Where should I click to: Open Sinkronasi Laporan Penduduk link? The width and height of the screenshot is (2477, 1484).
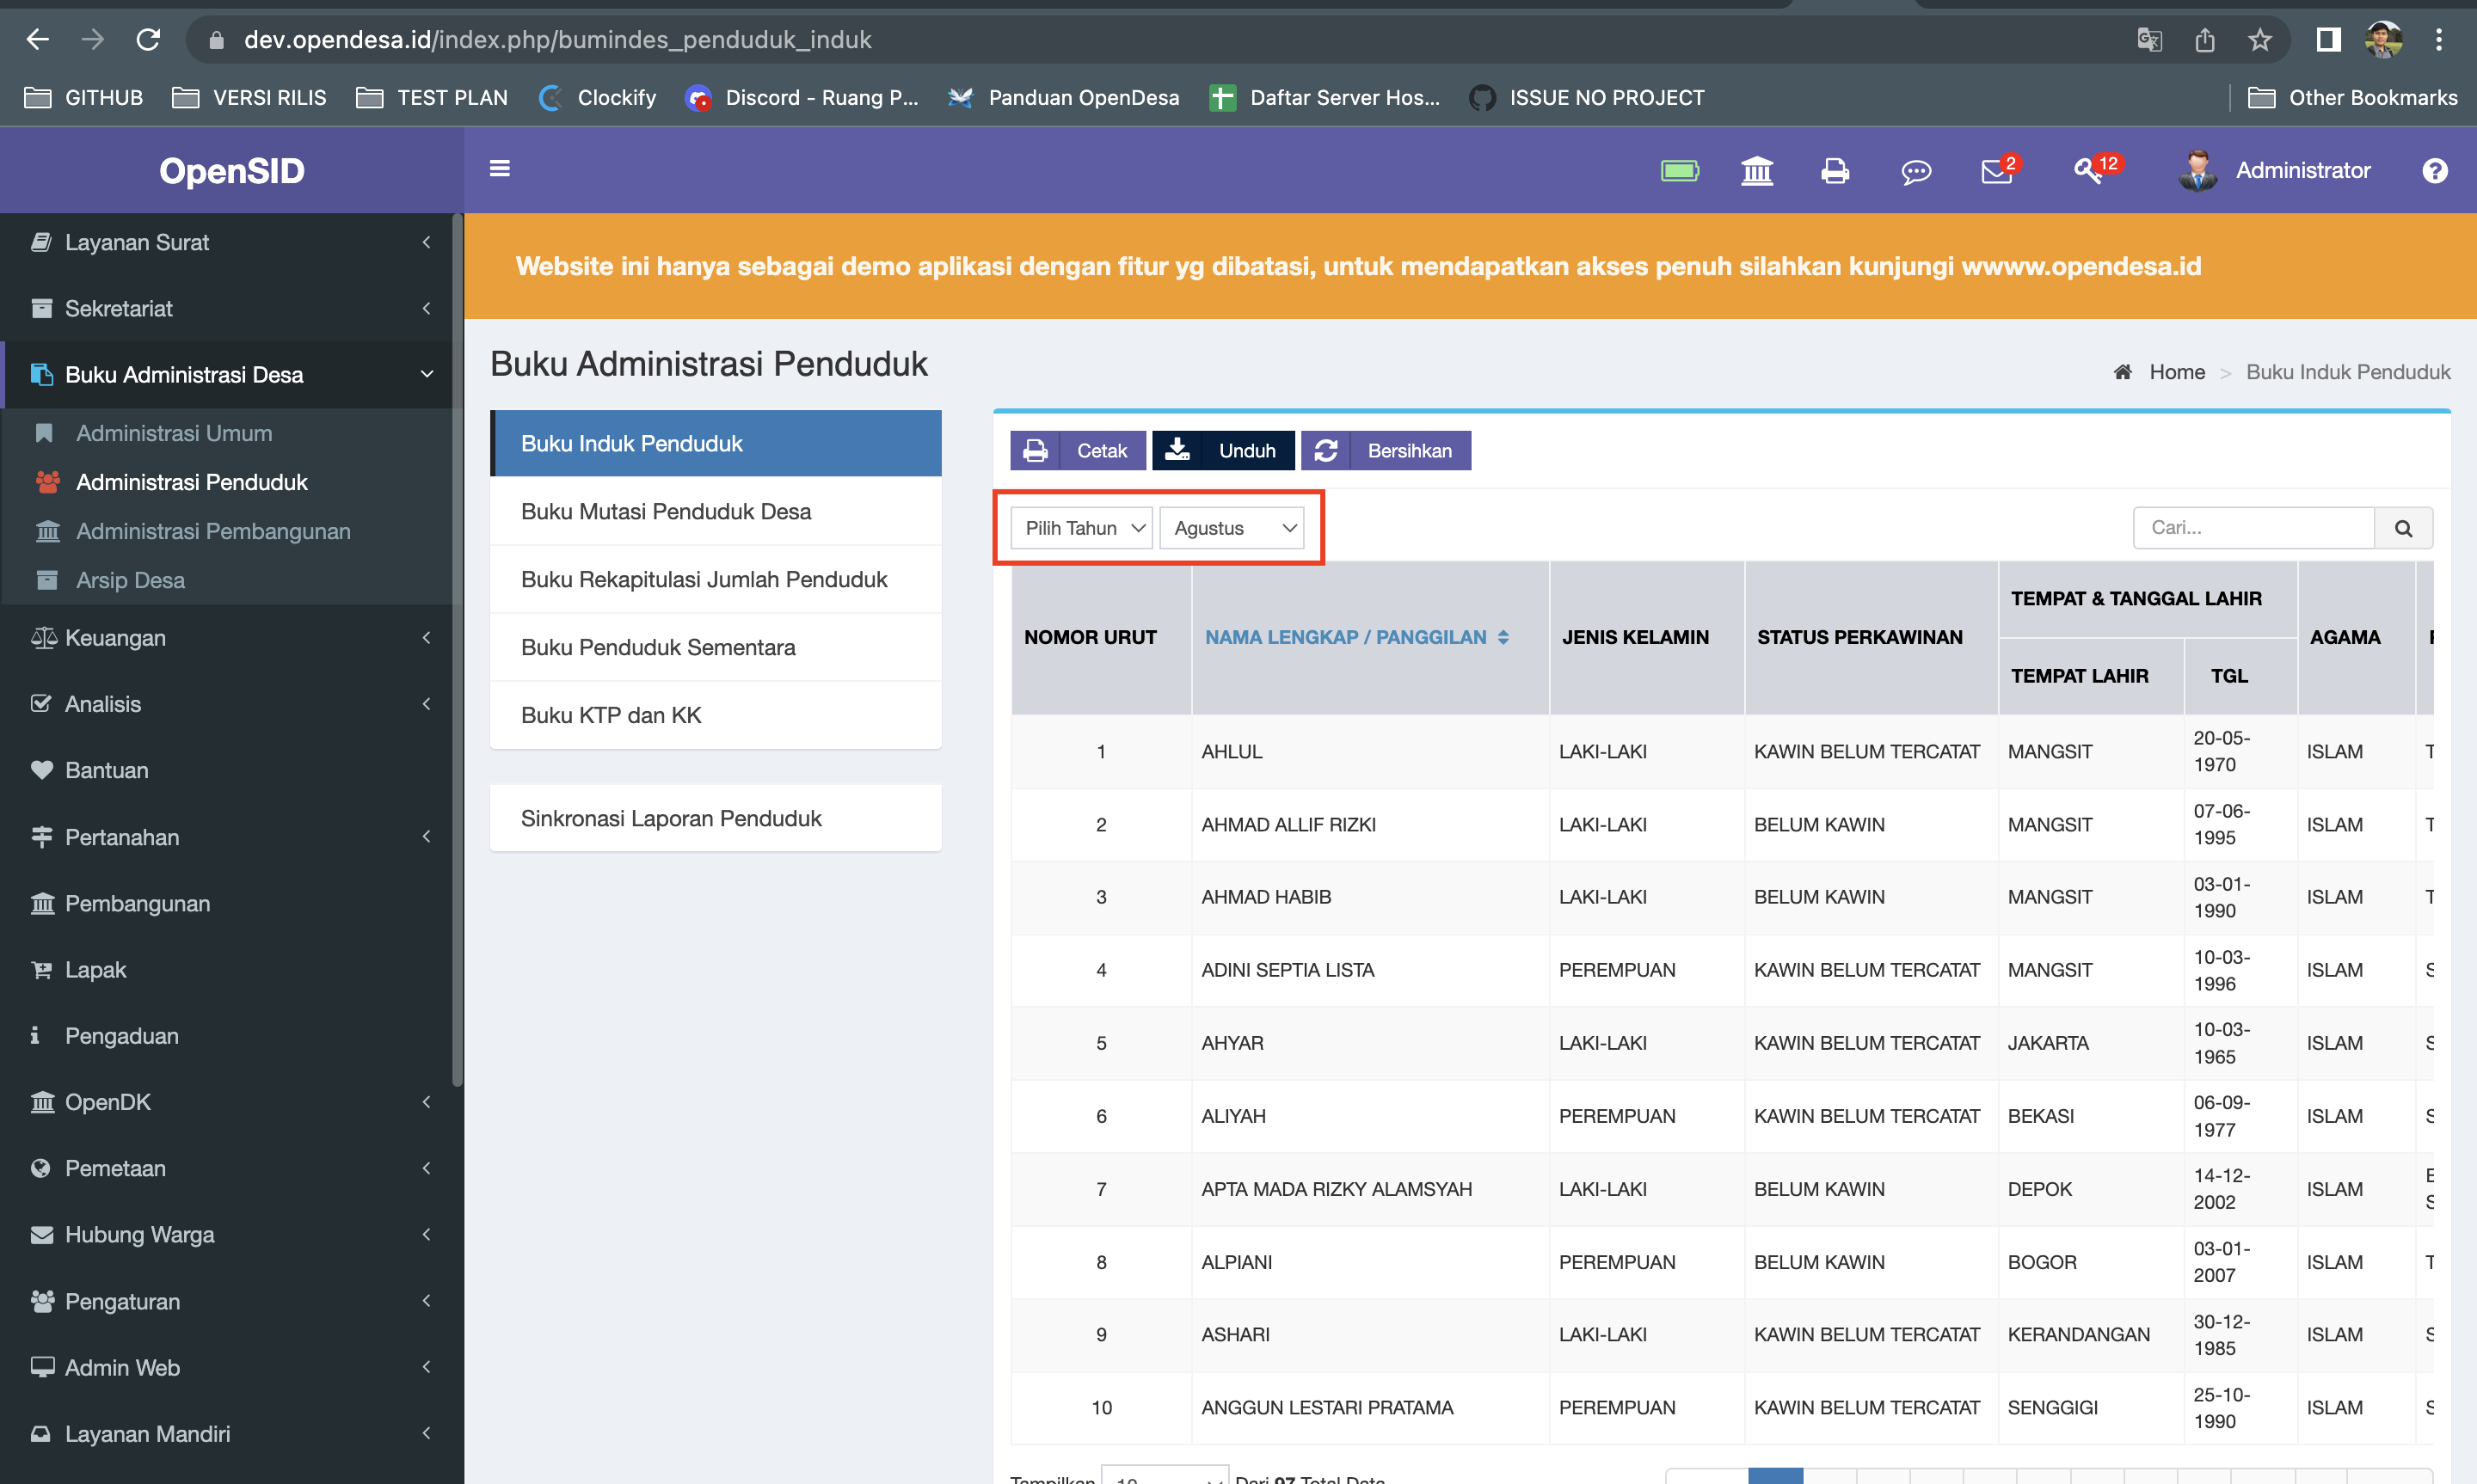pos(716,819)
